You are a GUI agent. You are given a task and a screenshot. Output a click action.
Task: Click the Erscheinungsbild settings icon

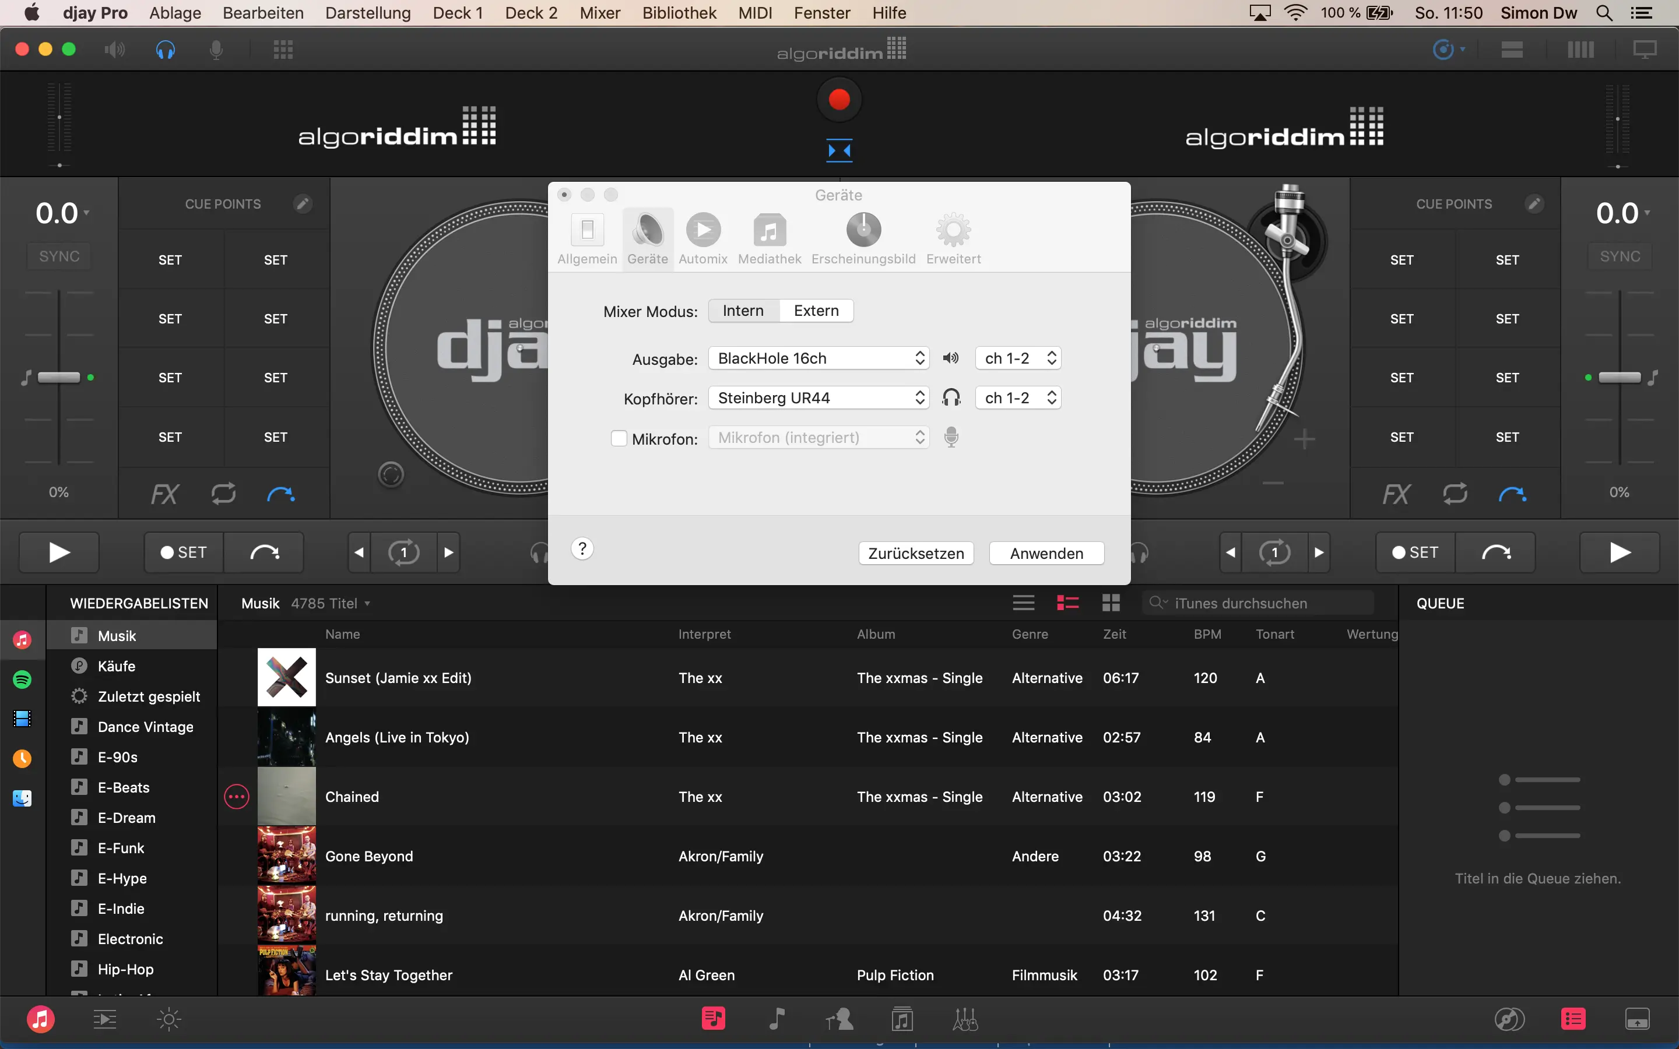[x=863, y=230]
